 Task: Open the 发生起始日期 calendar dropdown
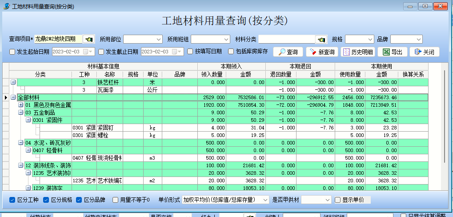coord(92,52)
